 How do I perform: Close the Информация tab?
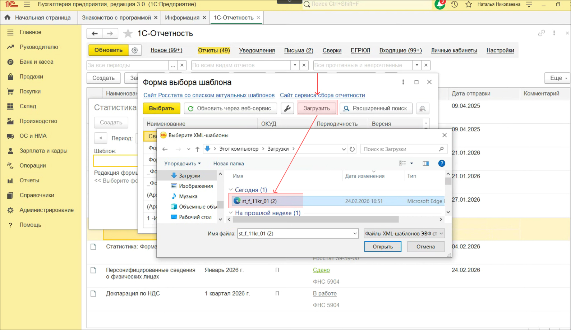(204, 18)
